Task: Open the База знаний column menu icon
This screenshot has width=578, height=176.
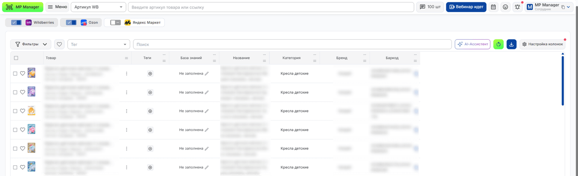Action: 214,61
